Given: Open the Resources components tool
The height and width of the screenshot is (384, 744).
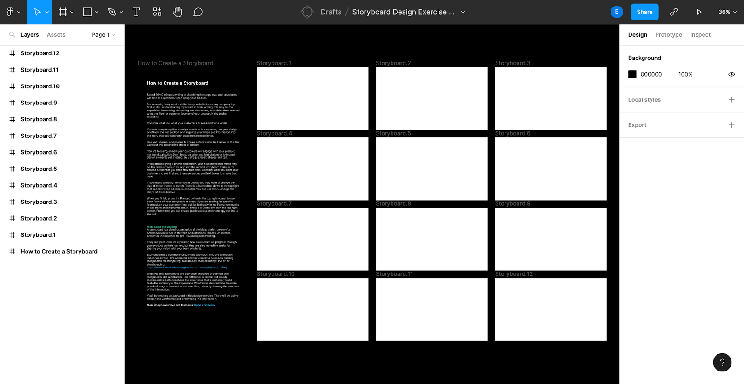Looking at the screenshot, I should coord(157,12).
